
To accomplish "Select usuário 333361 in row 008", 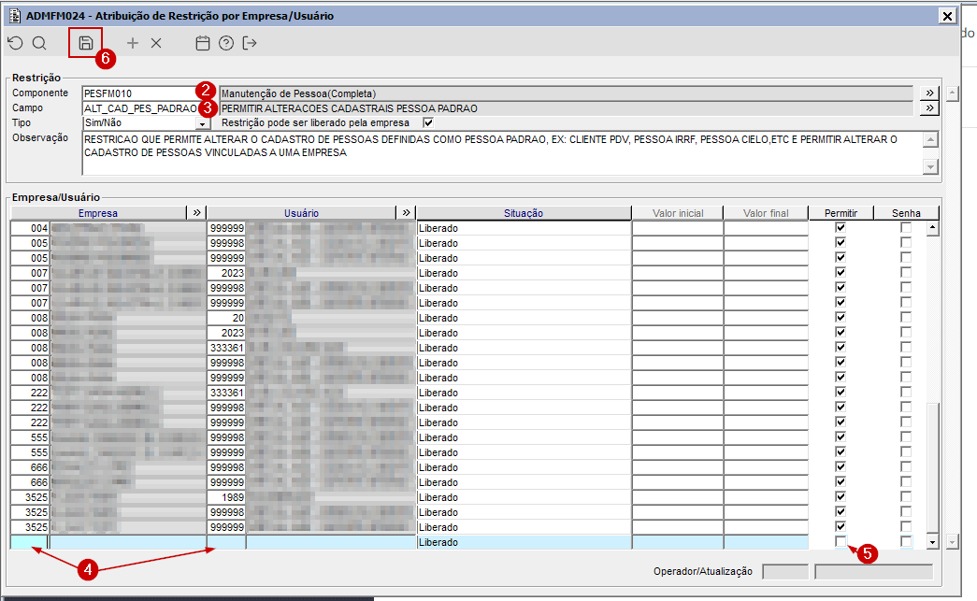I will [226, 348].
